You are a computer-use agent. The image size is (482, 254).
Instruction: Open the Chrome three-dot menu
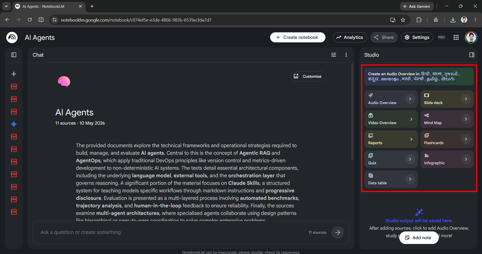tap(475, 20)
